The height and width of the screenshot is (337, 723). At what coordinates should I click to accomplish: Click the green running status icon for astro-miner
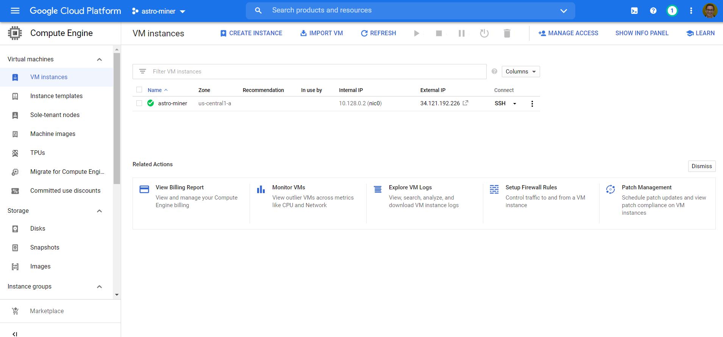[151, 103]
